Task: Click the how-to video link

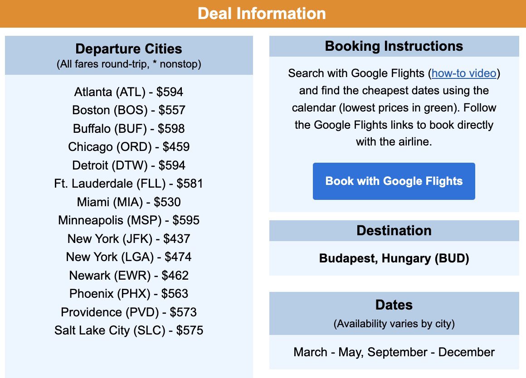Action: (x=464, y=73)
